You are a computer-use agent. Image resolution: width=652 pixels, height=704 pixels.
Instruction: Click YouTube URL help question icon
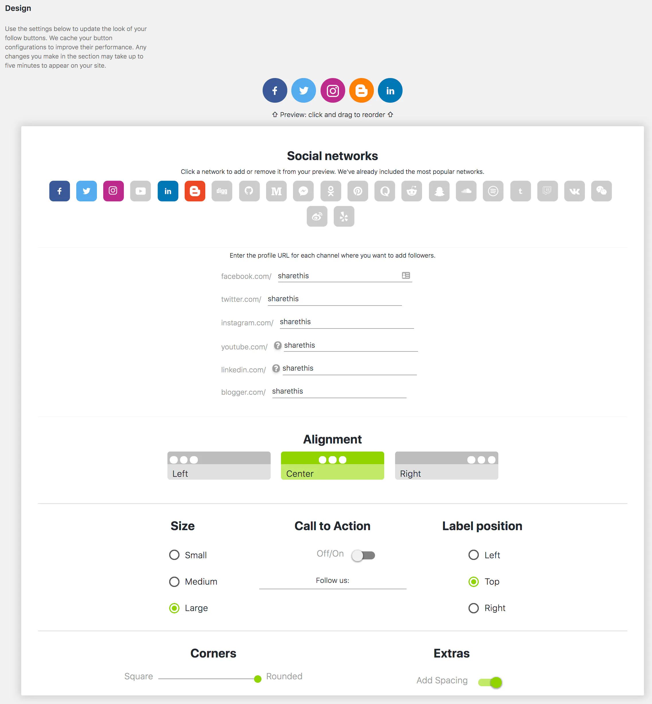(278, 345)
